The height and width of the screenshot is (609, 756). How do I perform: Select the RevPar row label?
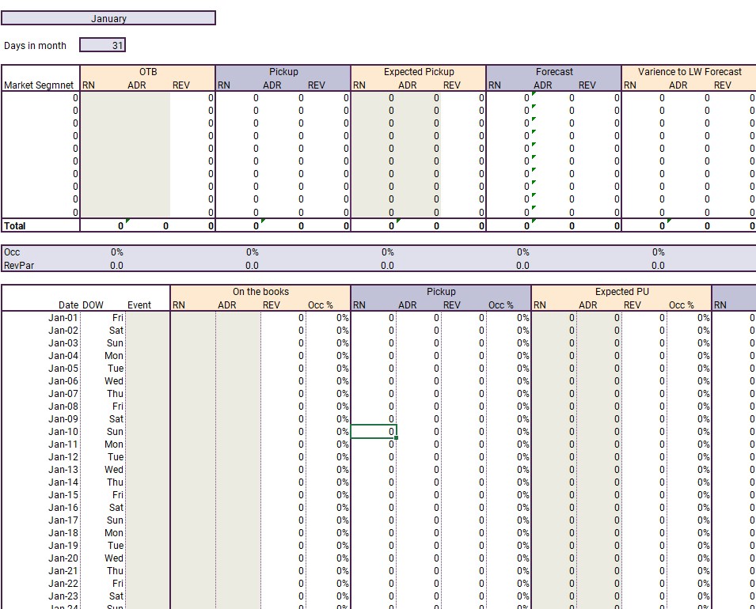[x=19, y=265]
